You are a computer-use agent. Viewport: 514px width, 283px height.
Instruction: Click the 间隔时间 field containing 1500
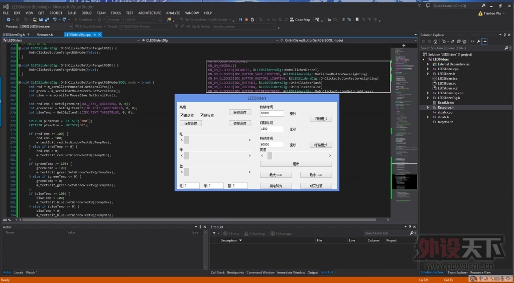click(272, 129)
